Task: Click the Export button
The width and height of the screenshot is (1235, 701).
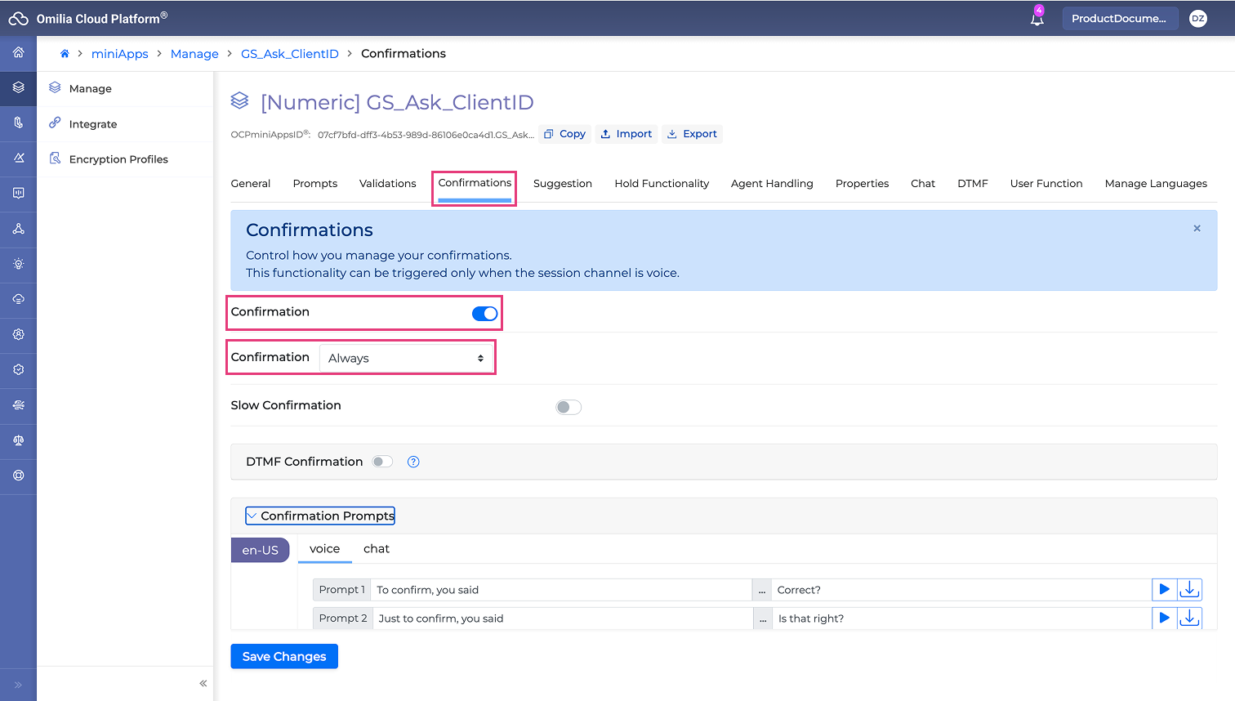Action: click(x=692, y=134)
